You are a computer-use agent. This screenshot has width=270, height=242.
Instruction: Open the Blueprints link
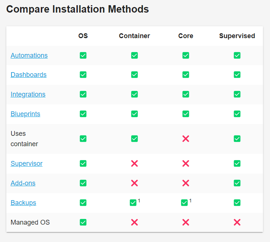[26, 114]
